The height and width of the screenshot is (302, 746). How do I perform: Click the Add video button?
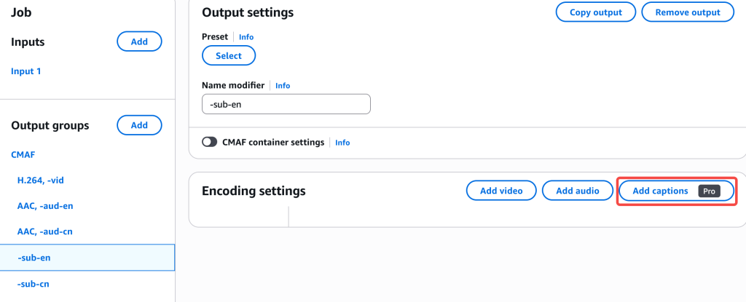[501, 191]
